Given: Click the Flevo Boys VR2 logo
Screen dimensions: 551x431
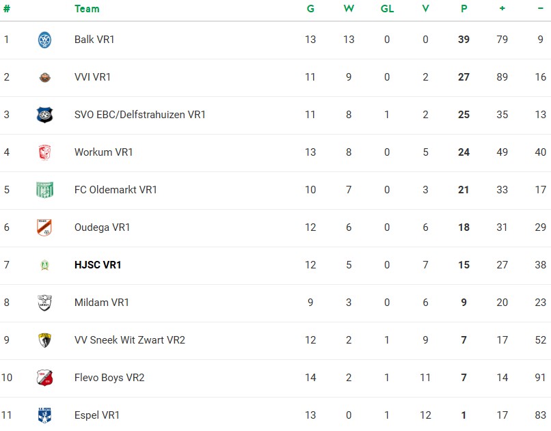Looking at the screenshot, I should [x=44, y=378].
